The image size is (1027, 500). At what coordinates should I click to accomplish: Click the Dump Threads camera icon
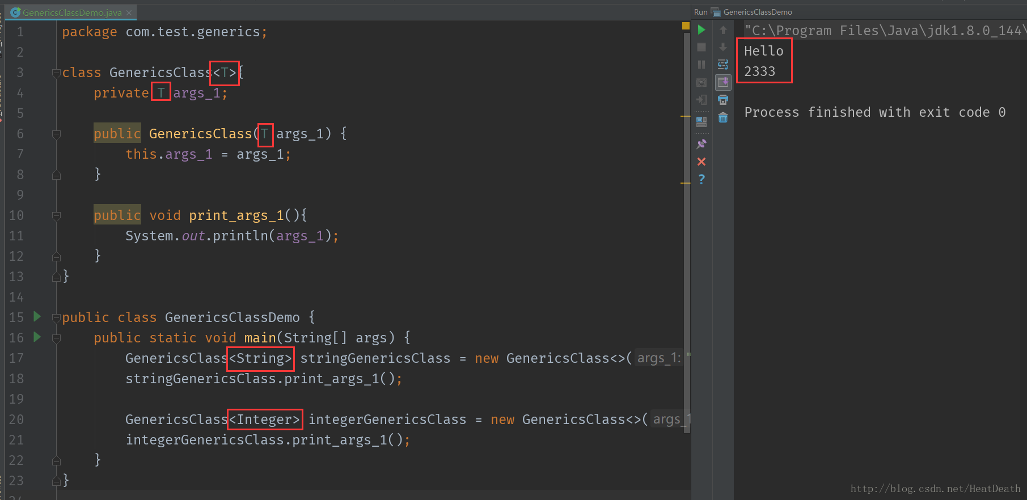701,82
